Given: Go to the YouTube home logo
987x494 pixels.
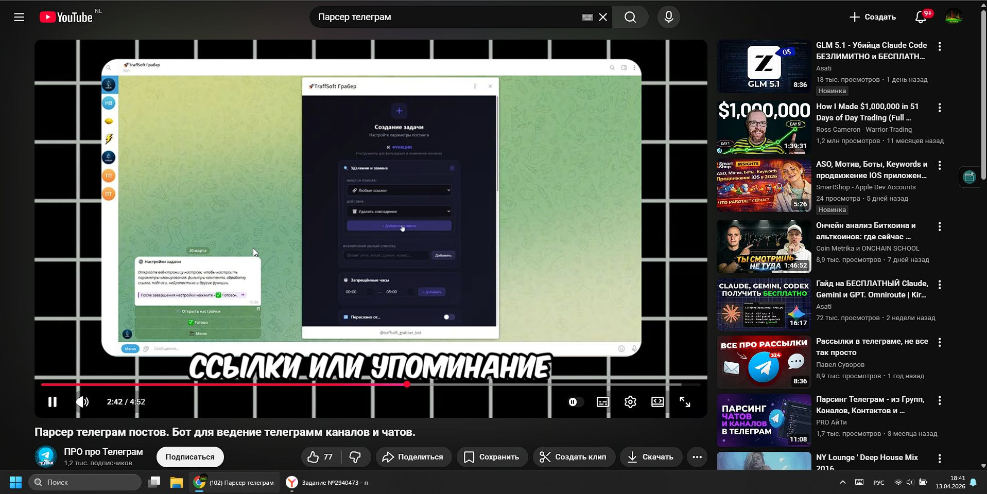Looking at the screenshot, I should [66, 17].
